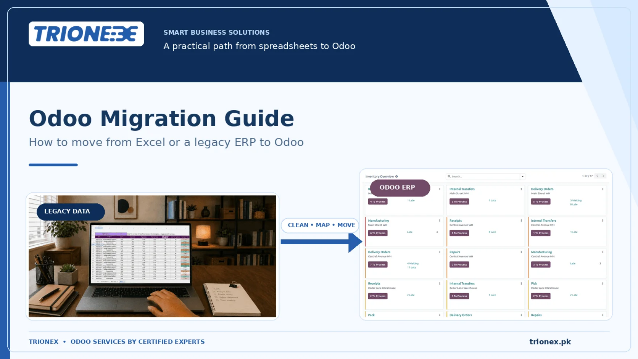Go to the previous page with the pager arrow

598,176
